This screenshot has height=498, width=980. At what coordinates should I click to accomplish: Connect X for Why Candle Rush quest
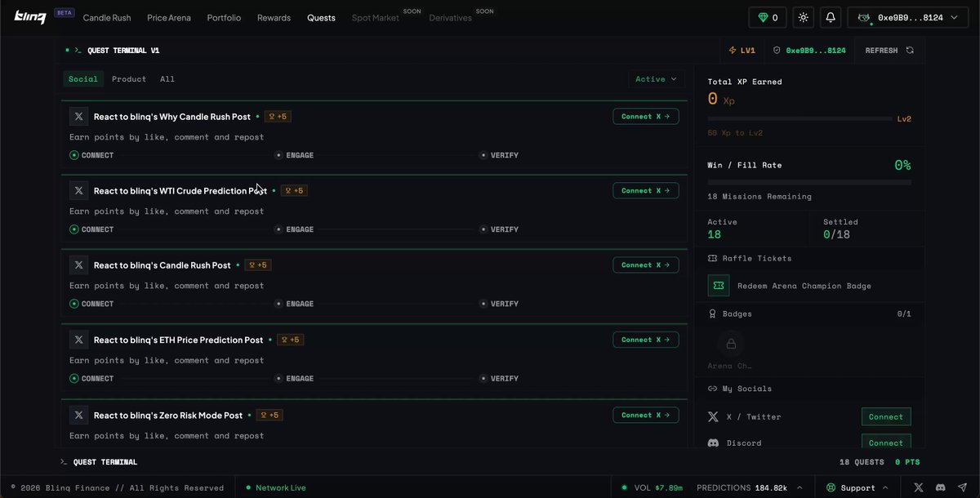pyautogui.click(x=646, y=117)
